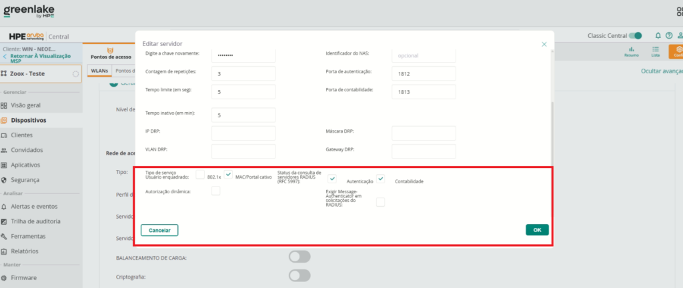Open the Resumo chart icon
Image resolution: width=683 pixels, height=288 pixels.
point(632,52)
